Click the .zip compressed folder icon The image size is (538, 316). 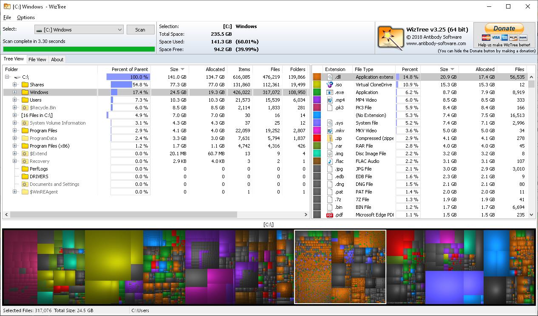[329, 138]
